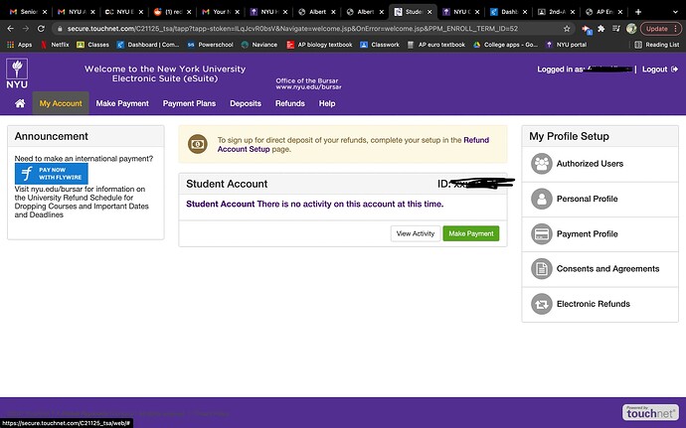Expand the tab search dropdown arrow
This screenshot has height=428, width=686.
point(675,12)
